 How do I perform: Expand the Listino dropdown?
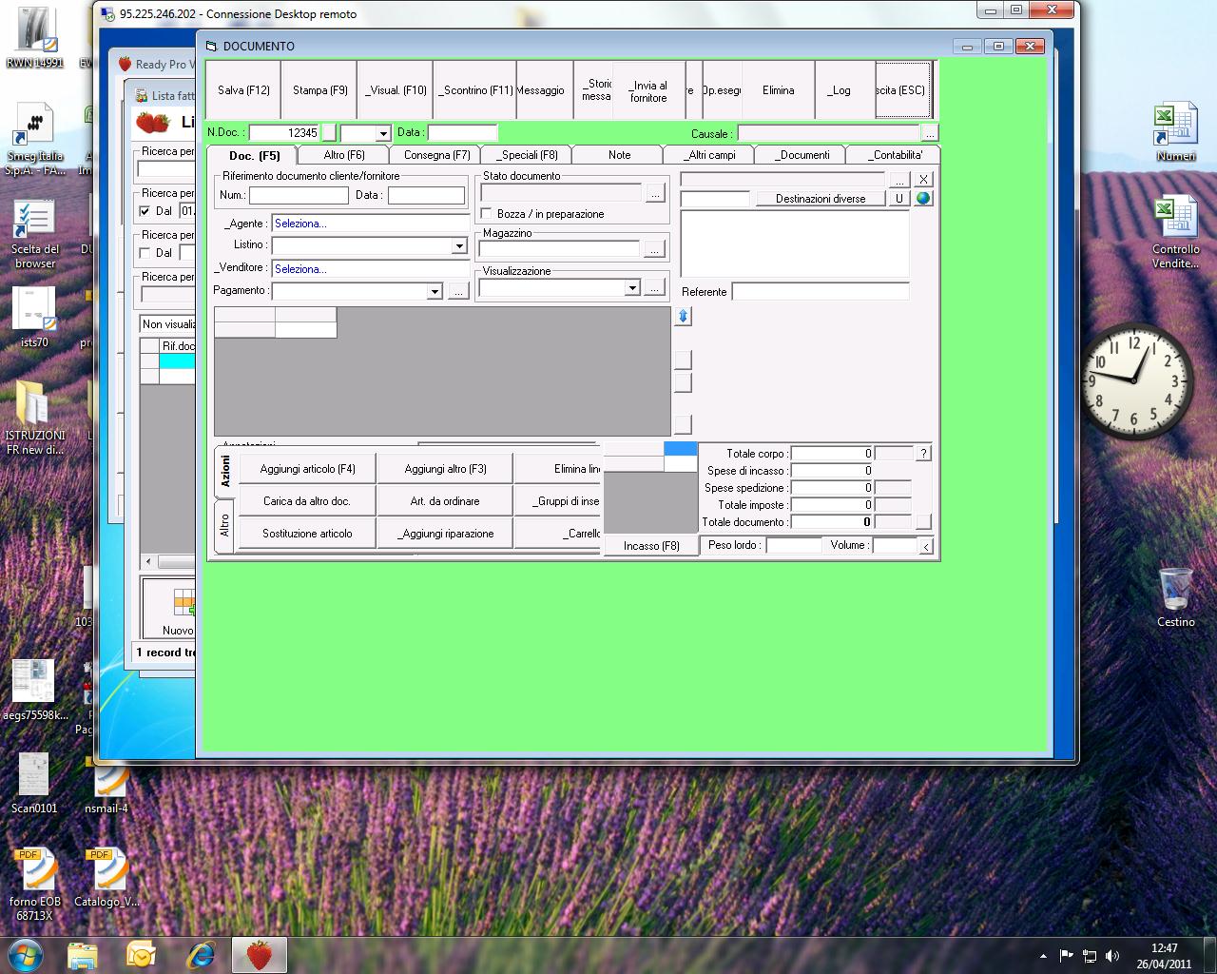(x=458, y=245)
